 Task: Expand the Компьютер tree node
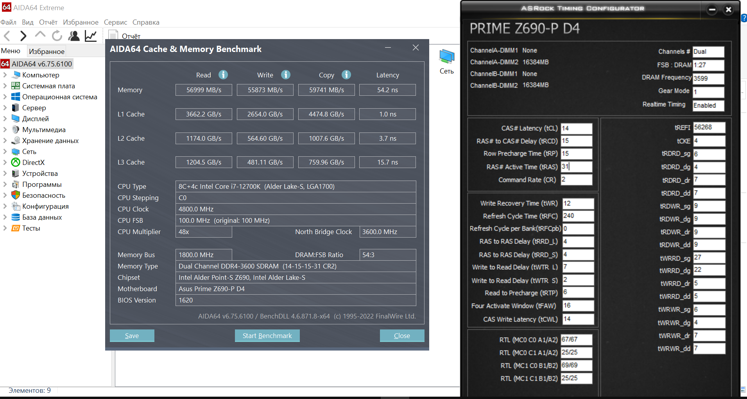(x=5, y=75)
